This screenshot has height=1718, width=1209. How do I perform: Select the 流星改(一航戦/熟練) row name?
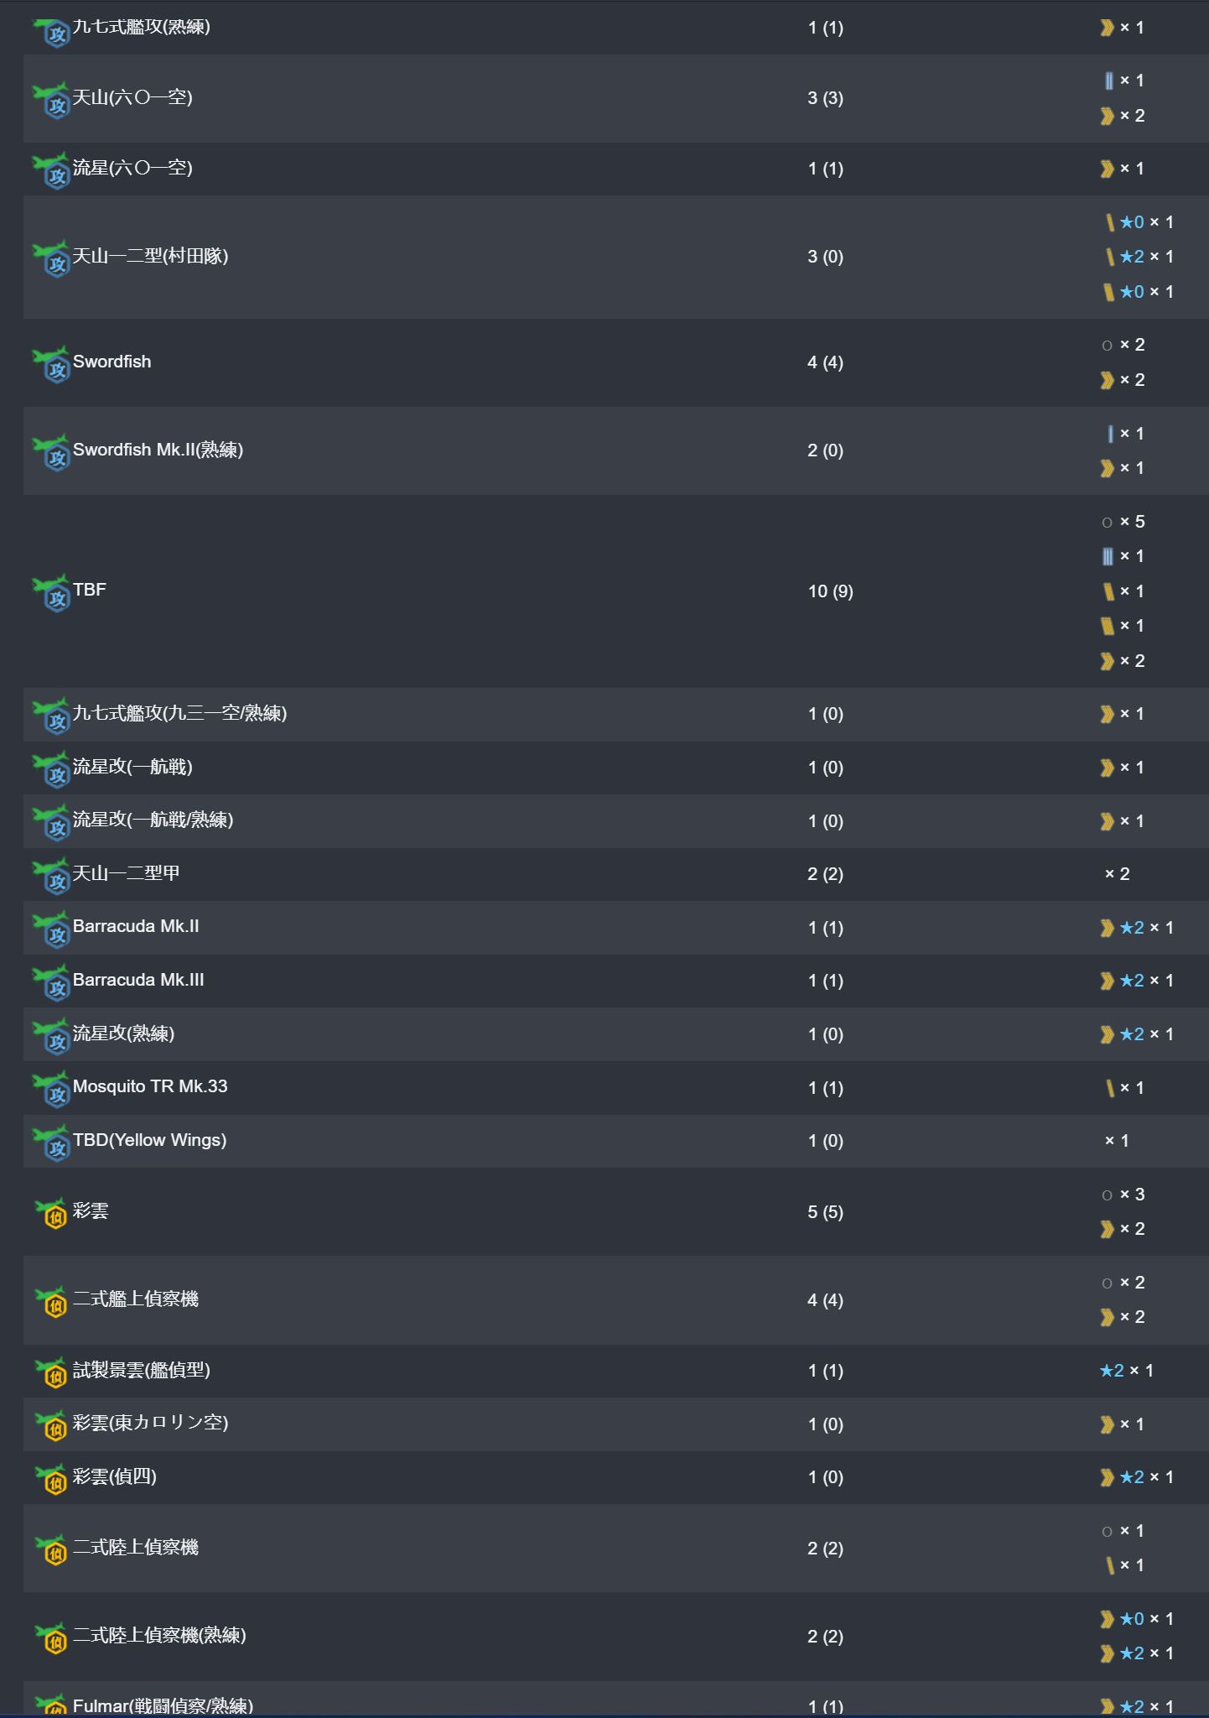click(153, 820)
